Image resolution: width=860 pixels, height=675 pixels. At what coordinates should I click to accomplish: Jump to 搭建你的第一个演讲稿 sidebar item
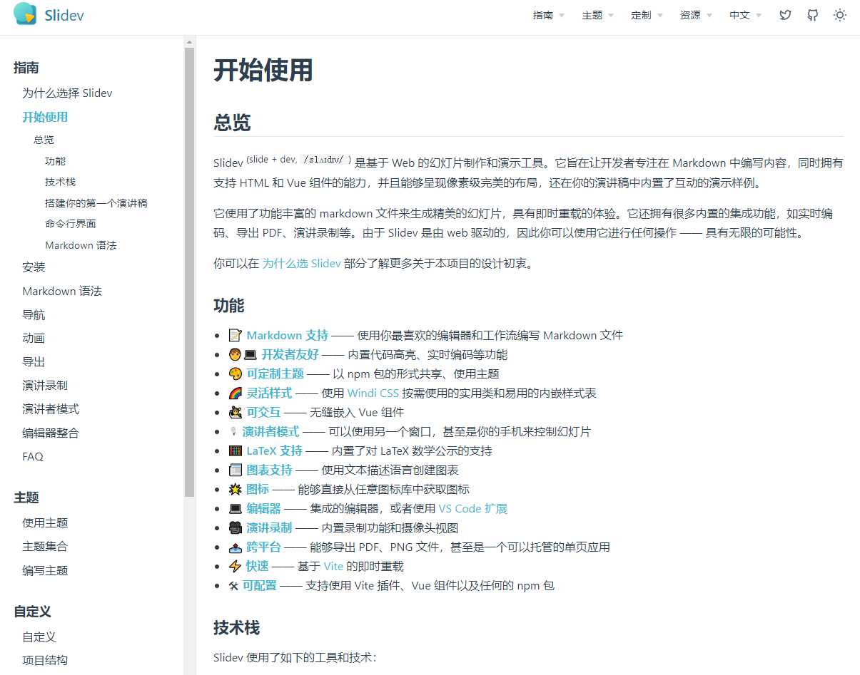click(96, 203)
